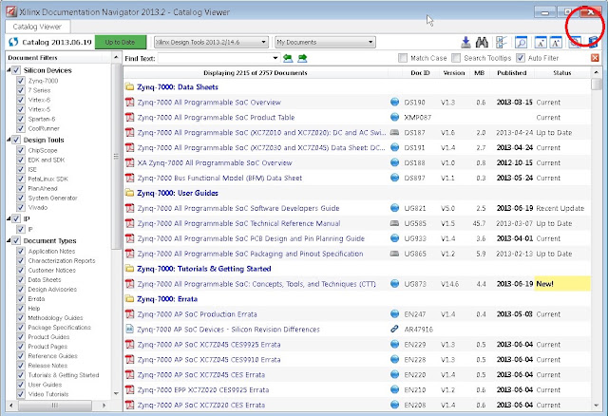
Task: Go to next match with green arrow
Action: tap(302, 58)
